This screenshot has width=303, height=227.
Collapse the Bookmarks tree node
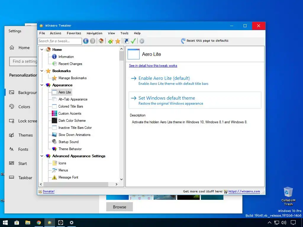tap(42, 71)
